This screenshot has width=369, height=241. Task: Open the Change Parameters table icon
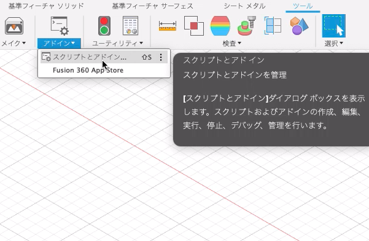click(130, 26)
